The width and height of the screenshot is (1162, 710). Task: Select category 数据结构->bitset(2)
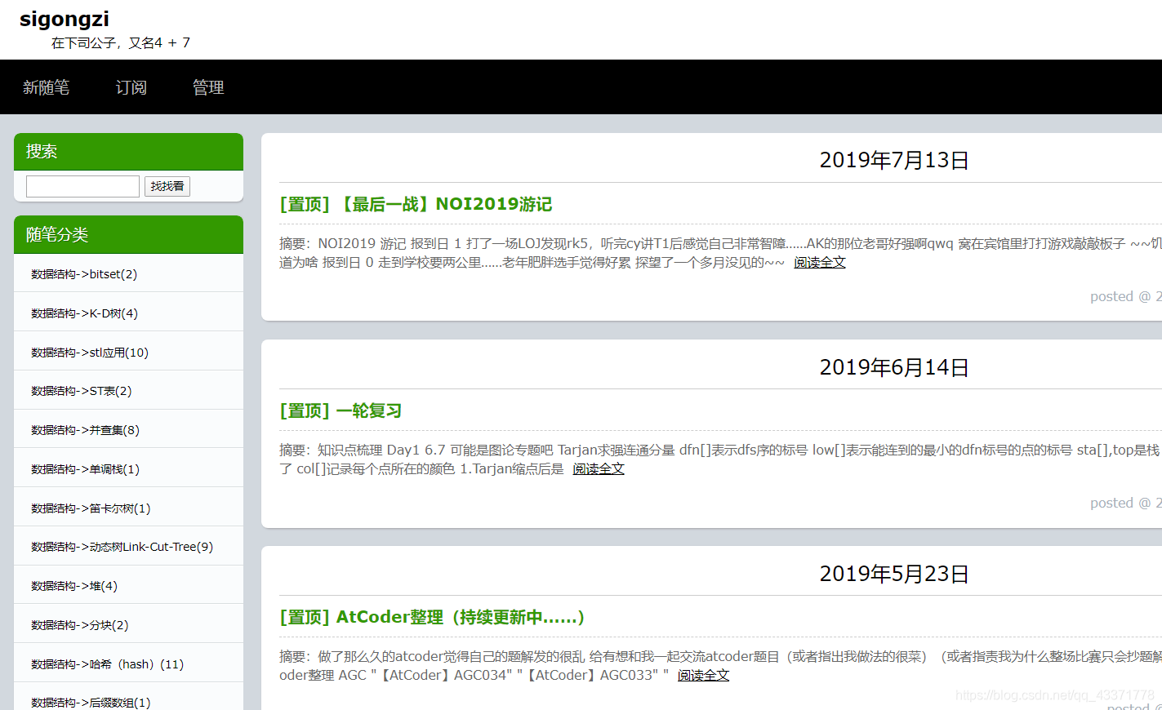pos(82,273)
